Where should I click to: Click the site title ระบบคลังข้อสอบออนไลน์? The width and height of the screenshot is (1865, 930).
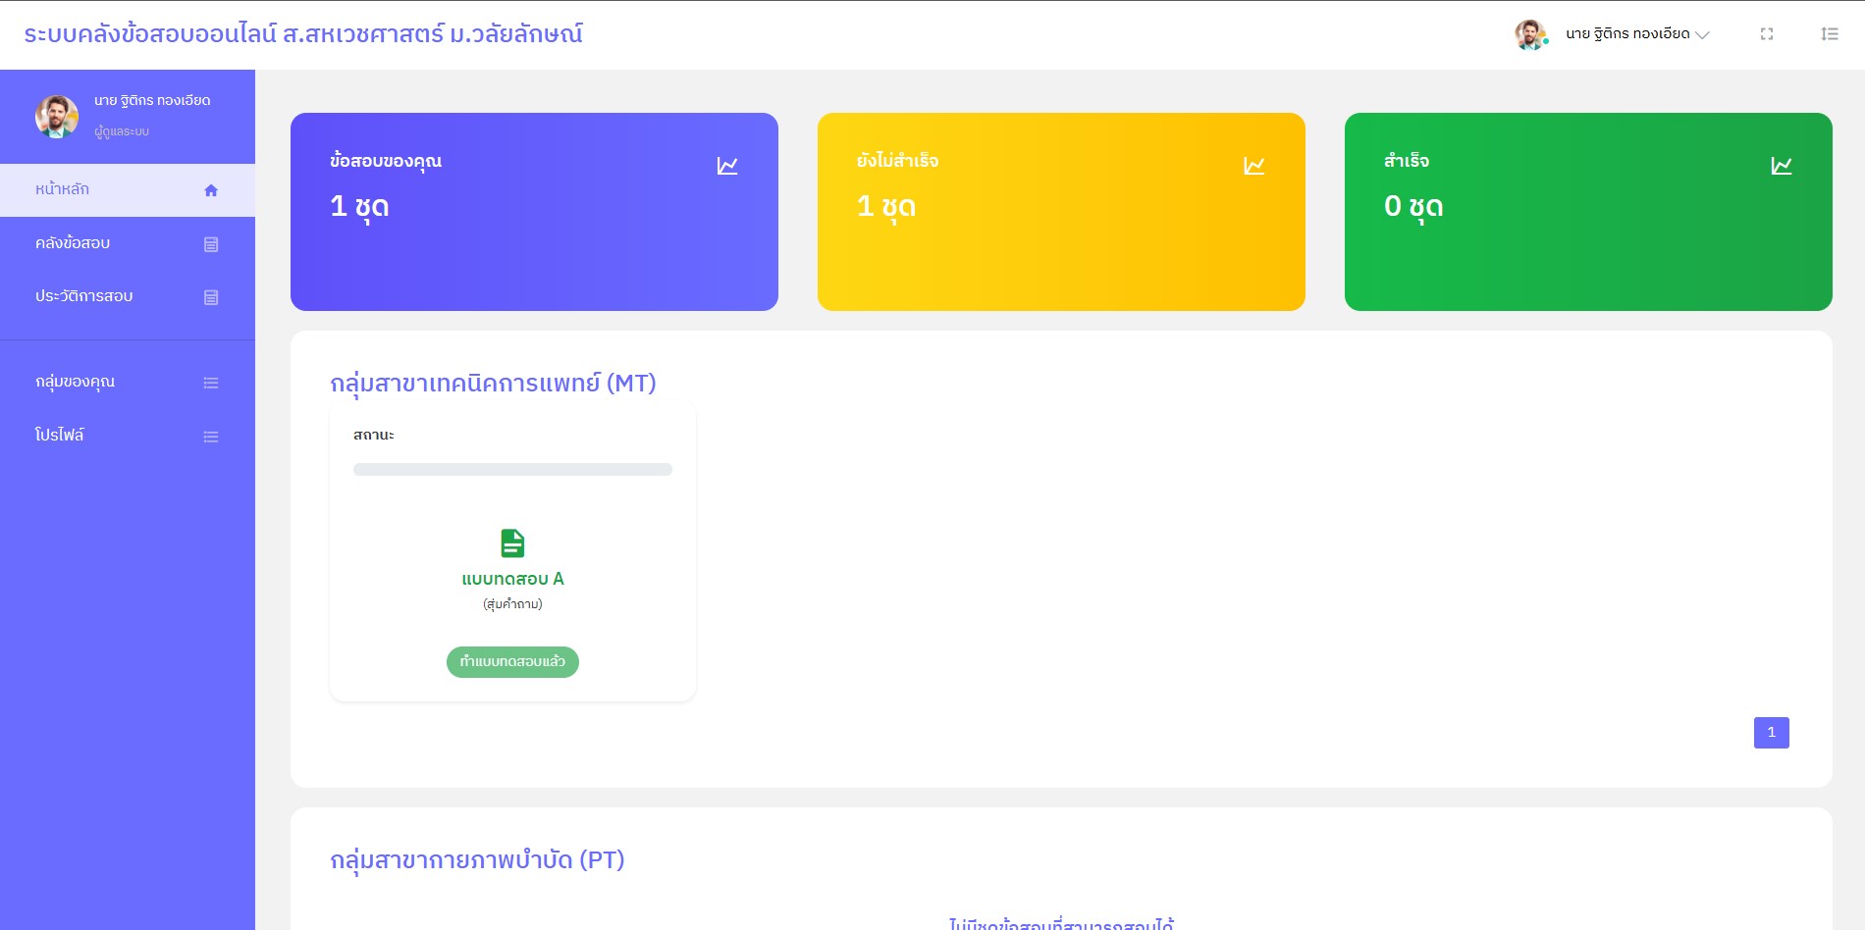click(302, 34)
